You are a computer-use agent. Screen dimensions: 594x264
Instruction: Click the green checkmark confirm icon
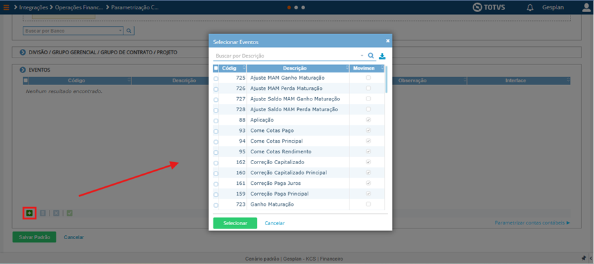[69, 213]
